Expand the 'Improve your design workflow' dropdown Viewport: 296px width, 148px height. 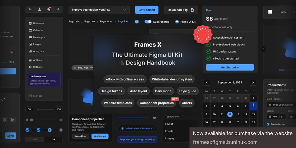click(x=99, y=10)
